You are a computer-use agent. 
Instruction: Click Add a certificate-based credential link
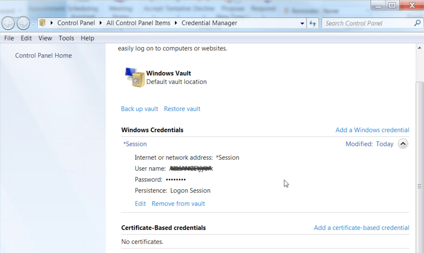pyautogui.click(x=361, y=228)
